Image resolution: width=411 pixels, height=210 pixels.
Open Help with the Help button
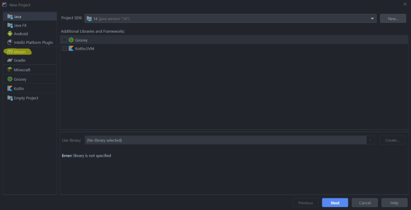coord(394,203)
